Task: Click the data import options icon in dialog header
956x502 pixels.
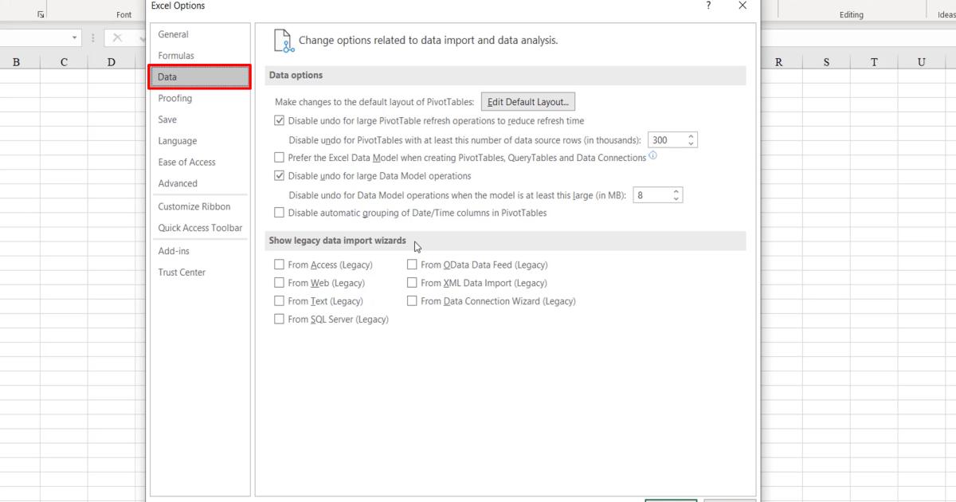Action: coord(281,38)
